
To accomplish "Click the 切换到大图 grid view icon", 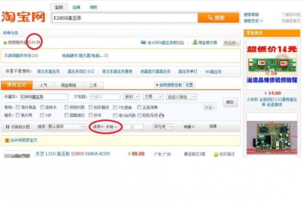I will pos(8,127).
